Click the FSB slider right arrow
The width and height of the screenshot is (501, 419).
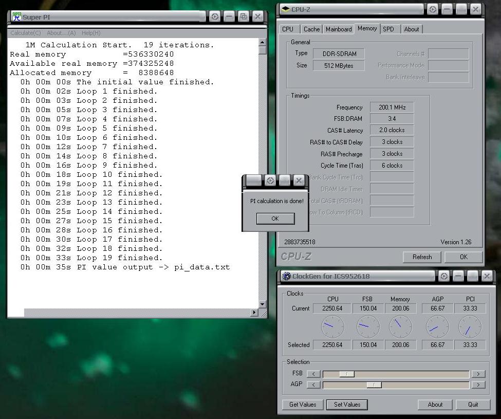coord(478,374)
